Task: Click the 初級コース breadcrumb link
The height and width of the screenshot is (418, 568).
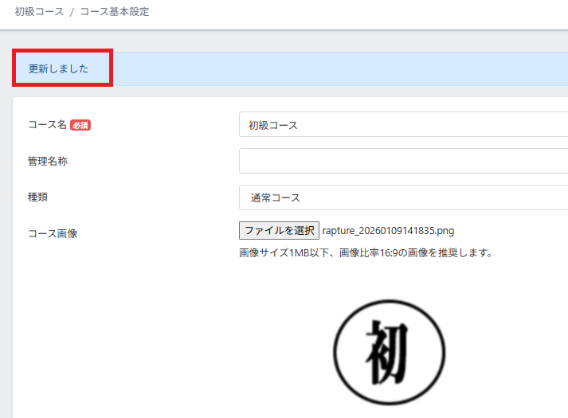Action: pyautogui.click(x=39, y=12)
